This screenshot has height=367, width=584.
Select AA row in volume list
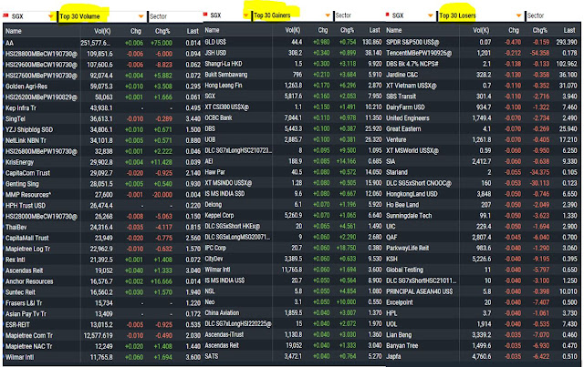pos(103,43)
